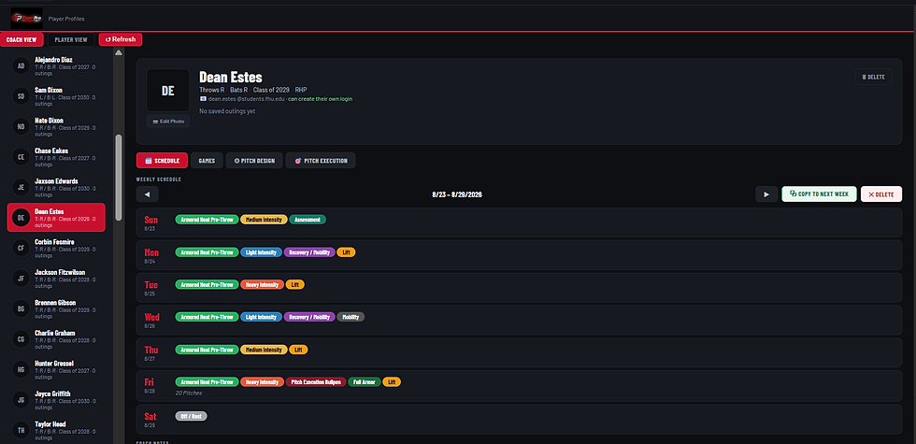Open Alejandro Diaz AD avatar
Screen dimensions: 916x444
(21, 66)
